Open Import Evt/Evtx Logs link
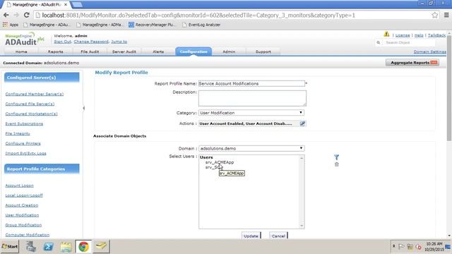 (x=25, y=153)
